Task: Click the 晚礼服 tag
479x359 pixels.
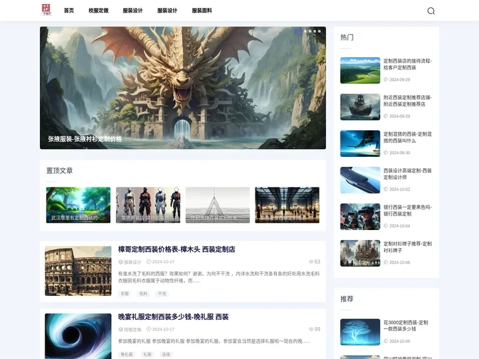Action: (x=126, y=354)
